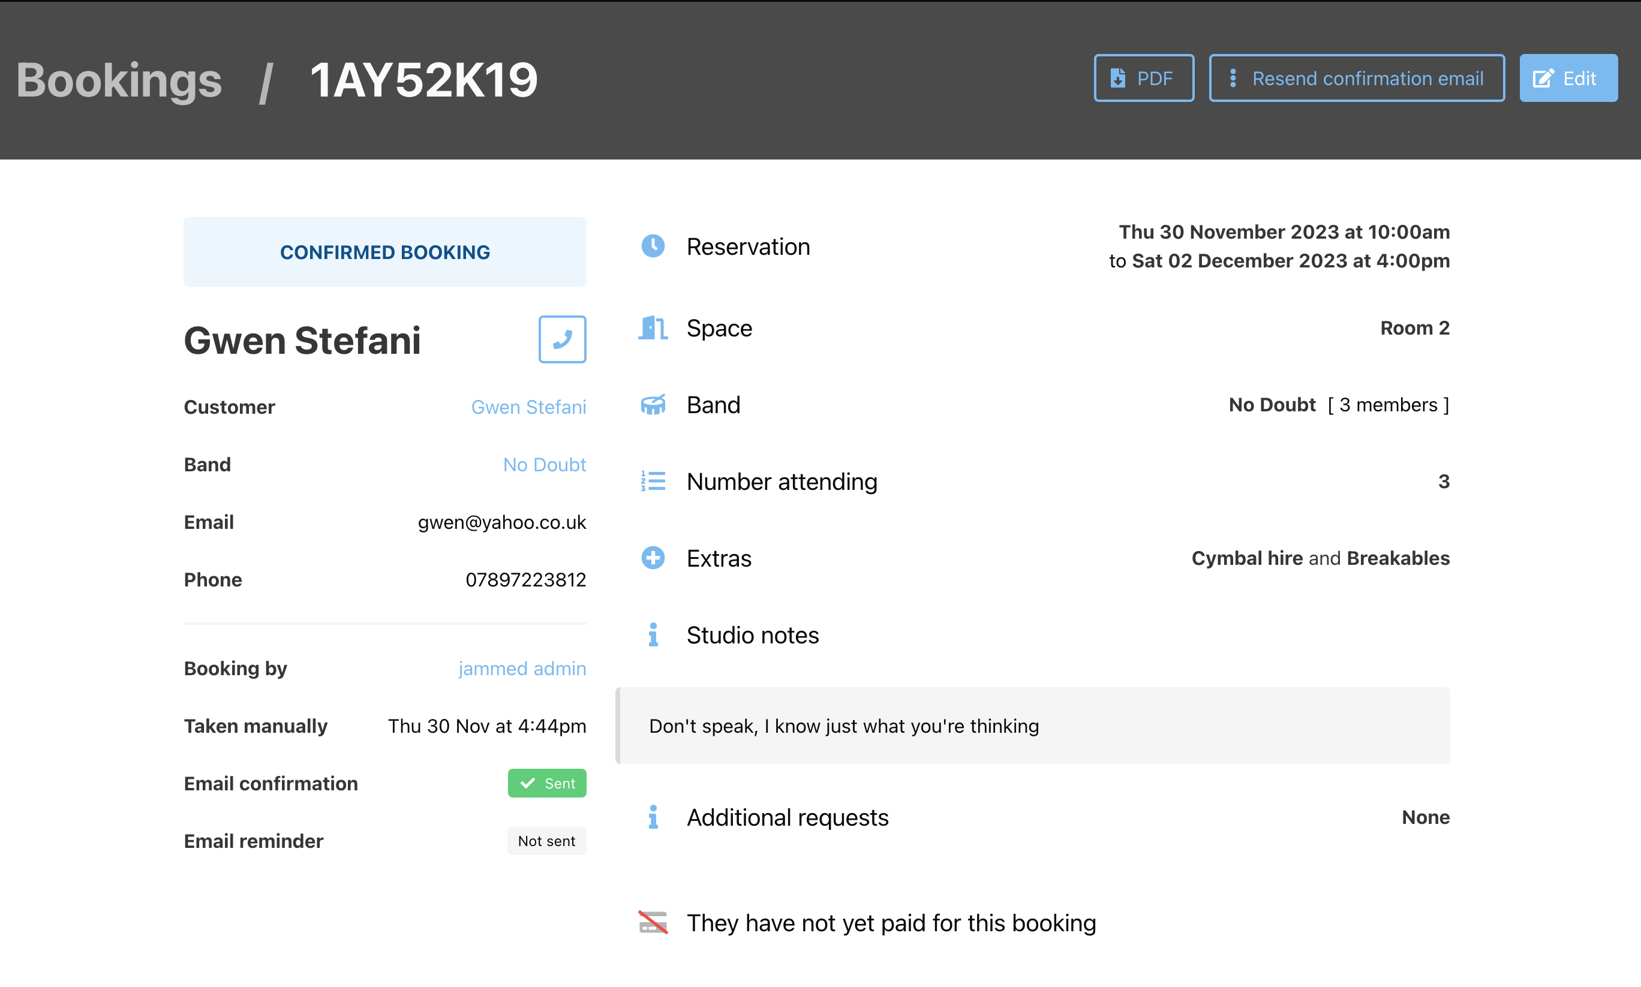This screenshot has height=987, width=1641.
Task: Click the drum icon beside Band
Action: pos(653,404)
